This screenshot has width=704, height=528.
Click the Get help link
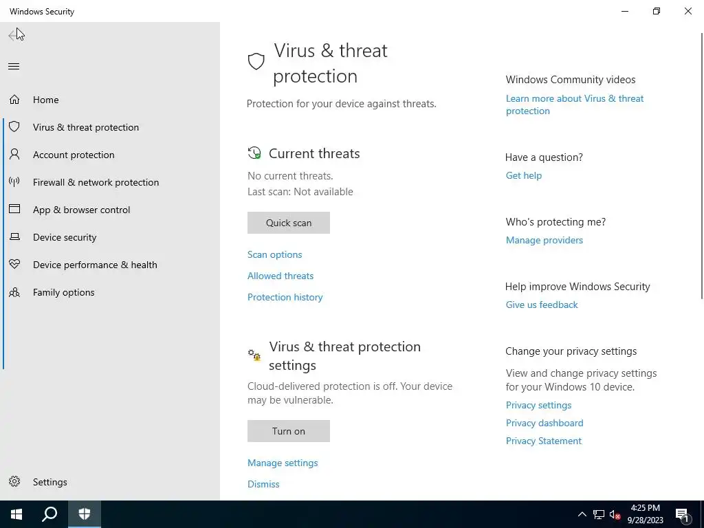pyautogui.click(x=523, y=175)
